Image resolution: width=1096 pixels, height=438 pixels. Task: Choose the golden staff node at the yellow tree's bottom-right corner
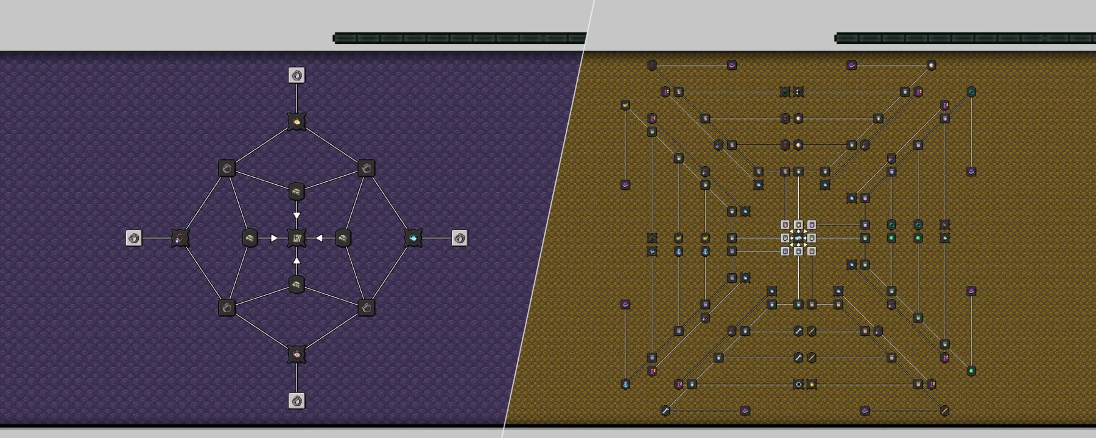[x=945, y=411]
